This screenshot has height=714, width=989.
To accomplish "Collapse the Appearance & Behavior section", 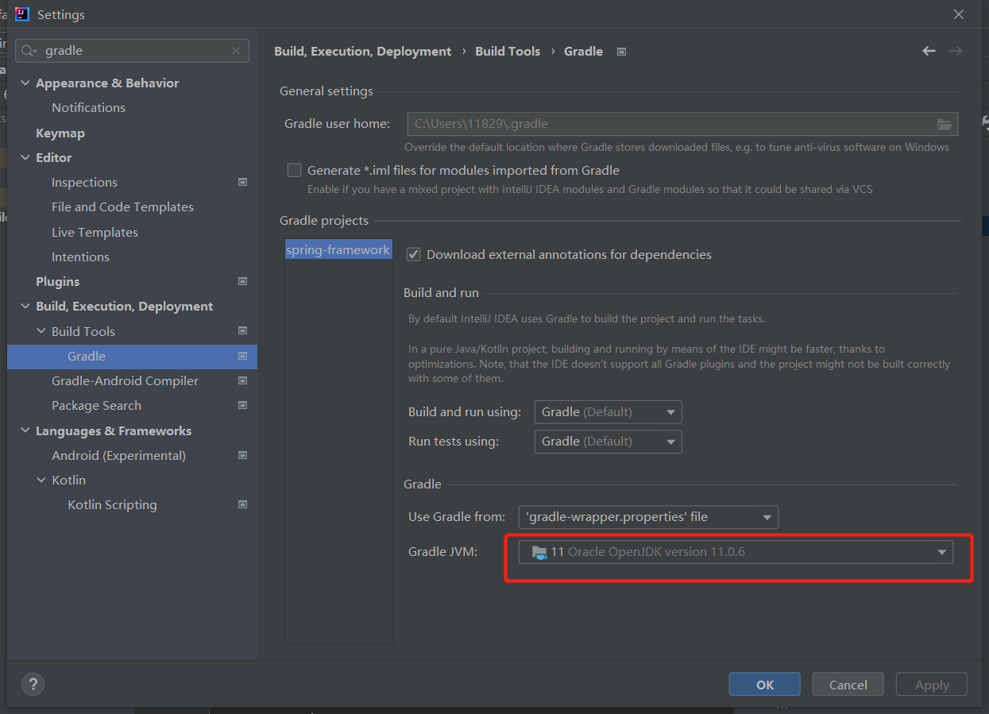I will pyautogui.click(x=25, y=83).
